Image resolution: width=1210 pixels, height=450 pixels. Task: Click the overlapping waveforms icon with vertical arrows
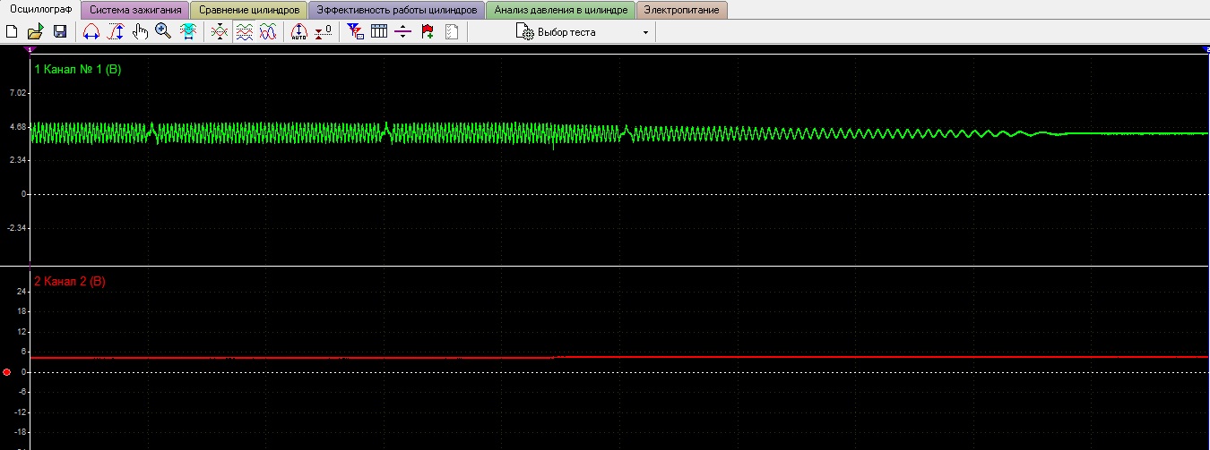[x=219, y=31]
